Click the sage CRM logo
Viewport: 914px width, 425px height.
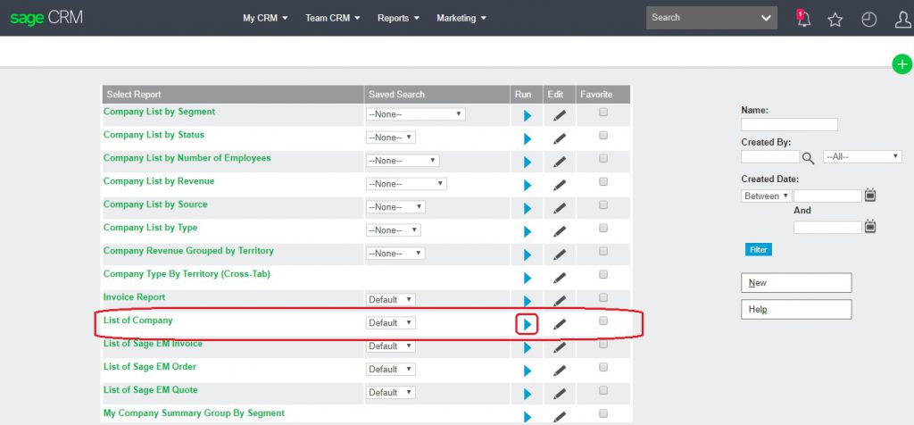point(46,18)
